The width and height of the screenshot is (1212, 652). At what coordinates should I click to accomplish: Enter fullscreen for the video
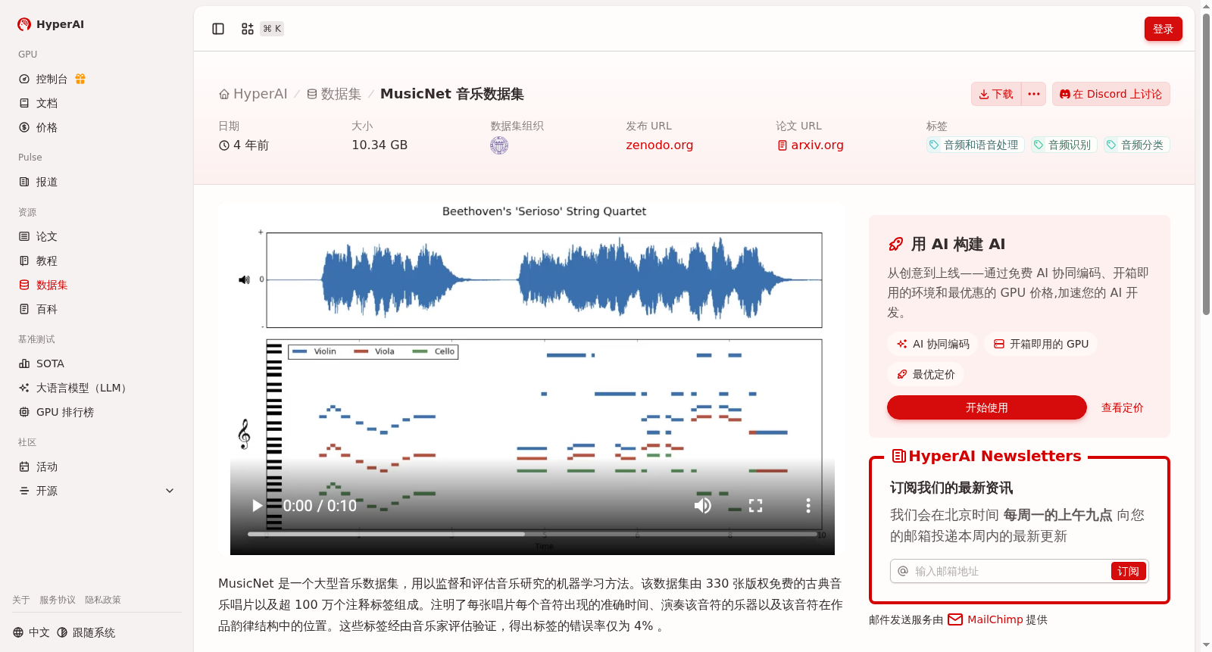pyautogui.click(x=755, y=506)
